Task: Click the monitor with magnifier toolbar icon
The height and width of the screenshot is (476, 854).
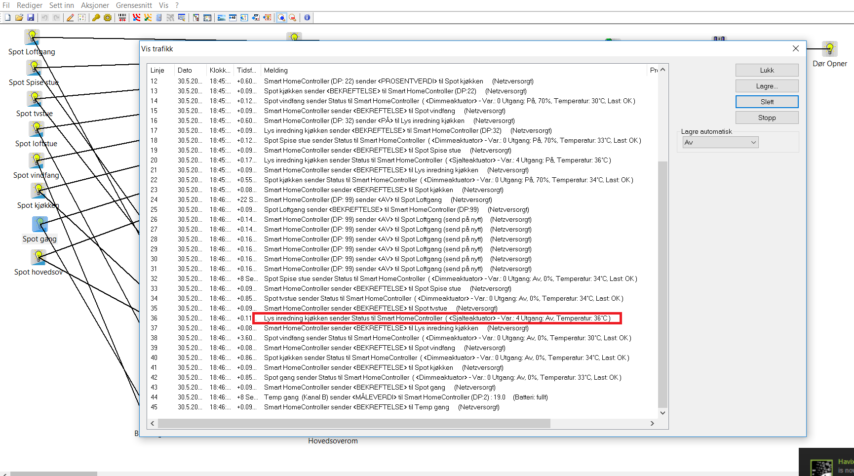Action: coord(182,18)
